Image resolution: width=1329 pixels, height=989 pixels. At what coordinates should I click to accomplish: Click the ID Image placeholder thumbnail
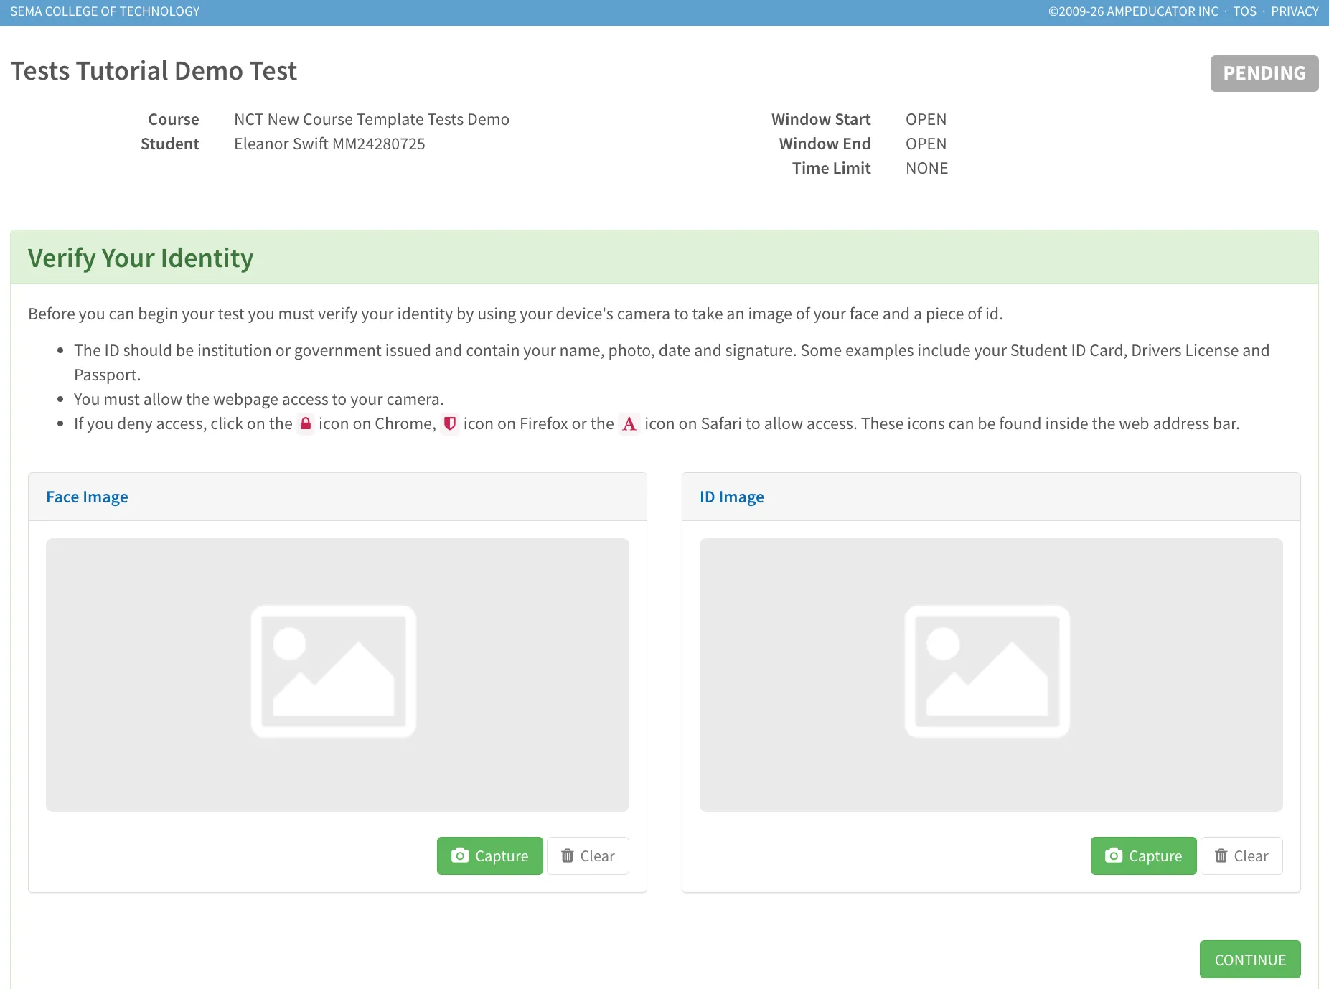click(991, 675)
